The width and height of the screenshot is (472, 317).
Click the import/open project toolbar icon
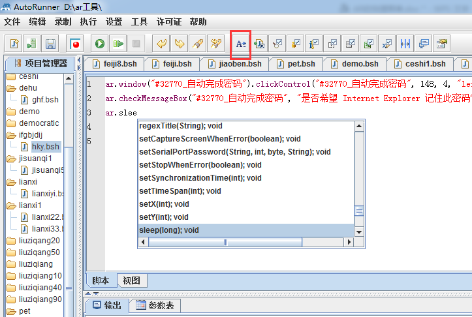pos(32,44)
